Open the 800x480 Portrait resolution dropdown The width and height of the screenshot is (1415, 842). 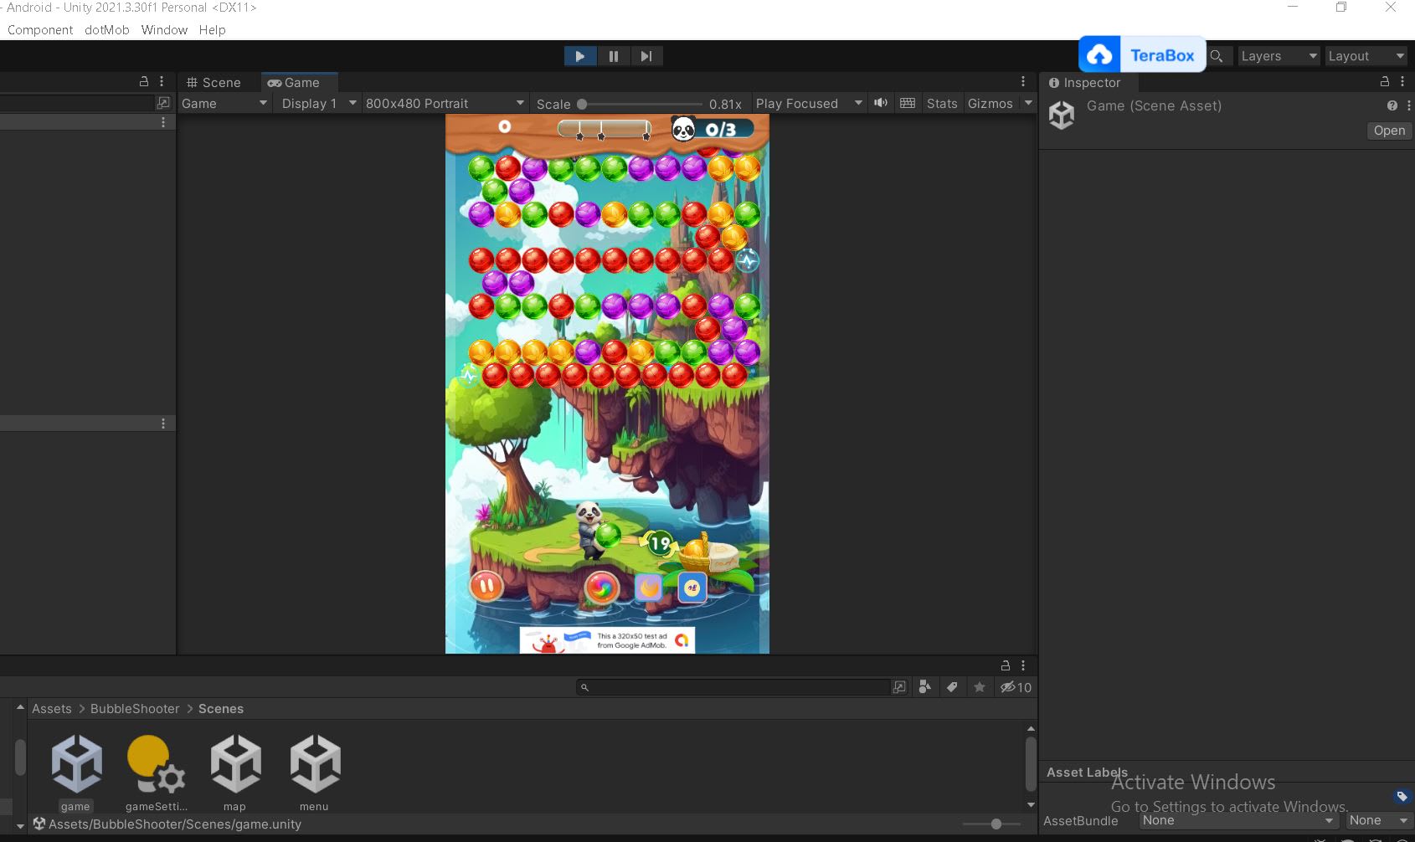(x=445, y=103)
